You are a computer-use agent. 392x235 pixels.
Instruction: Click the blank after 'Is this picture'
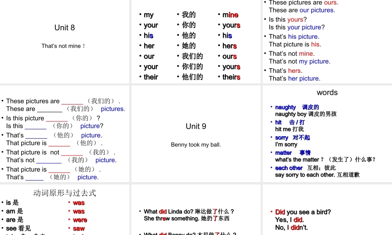click(x=57, y=119)
